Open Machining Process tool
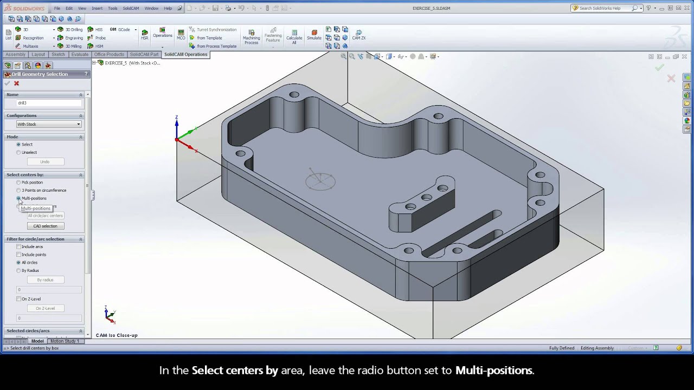 251,37
